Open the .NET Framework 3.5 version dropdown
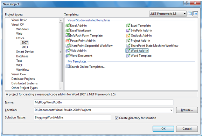 point(168,14)
